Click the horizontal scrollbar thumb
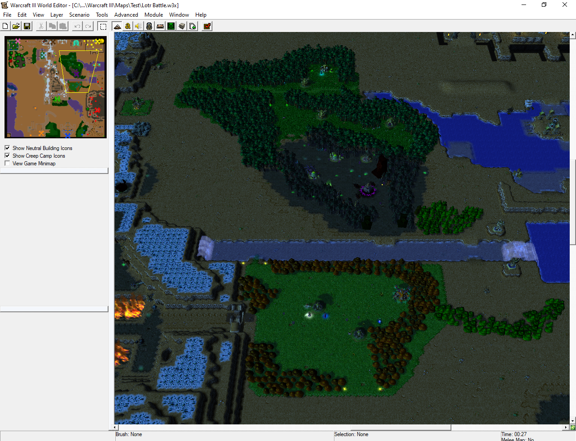This screenshot has width=576, height=441. [400, 427]
